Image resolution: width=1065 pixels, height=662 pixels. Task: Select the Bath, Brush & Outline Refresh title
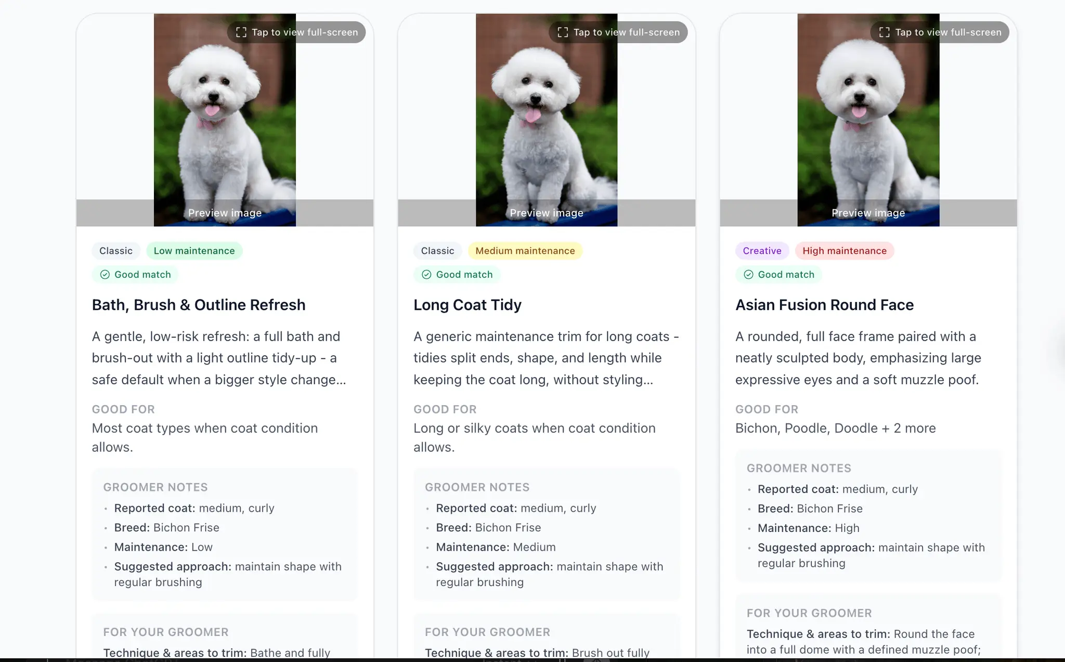(x=199, y=305)
